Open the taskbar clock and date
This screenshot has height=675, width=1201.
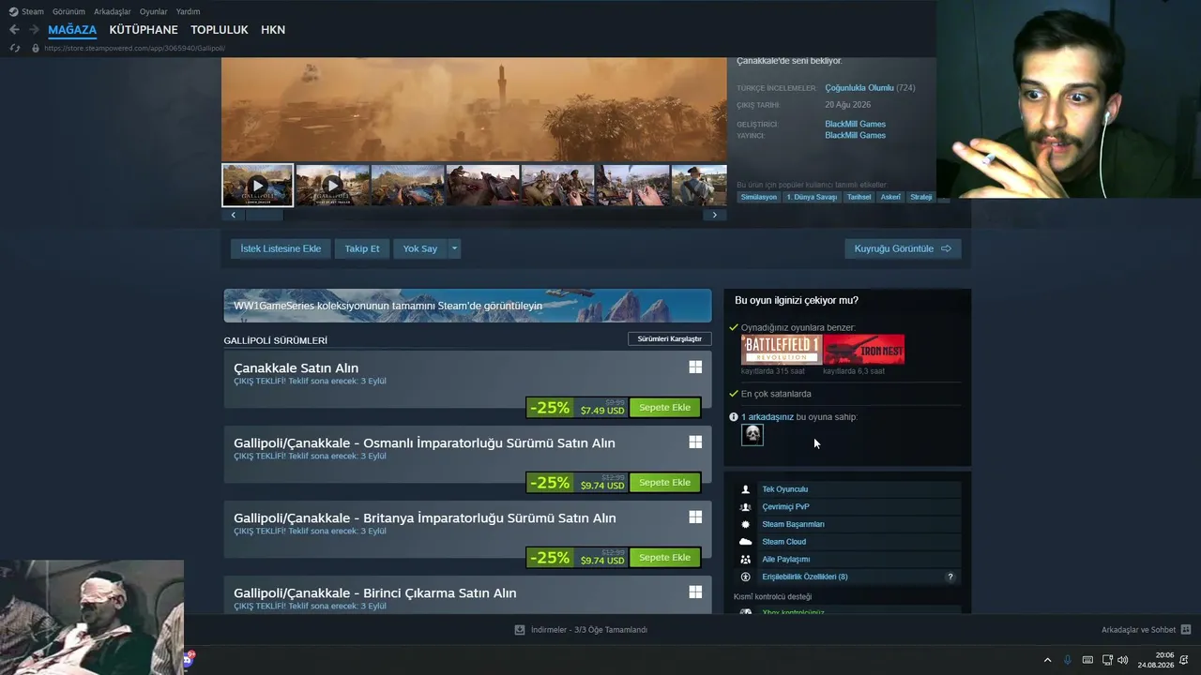click(x=1156, y=660)
